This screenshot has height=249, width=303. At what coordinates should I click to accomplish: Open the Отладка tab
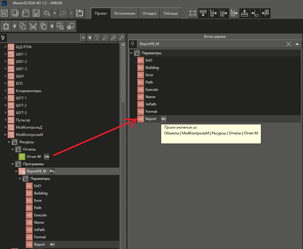[x=149, y=13]
